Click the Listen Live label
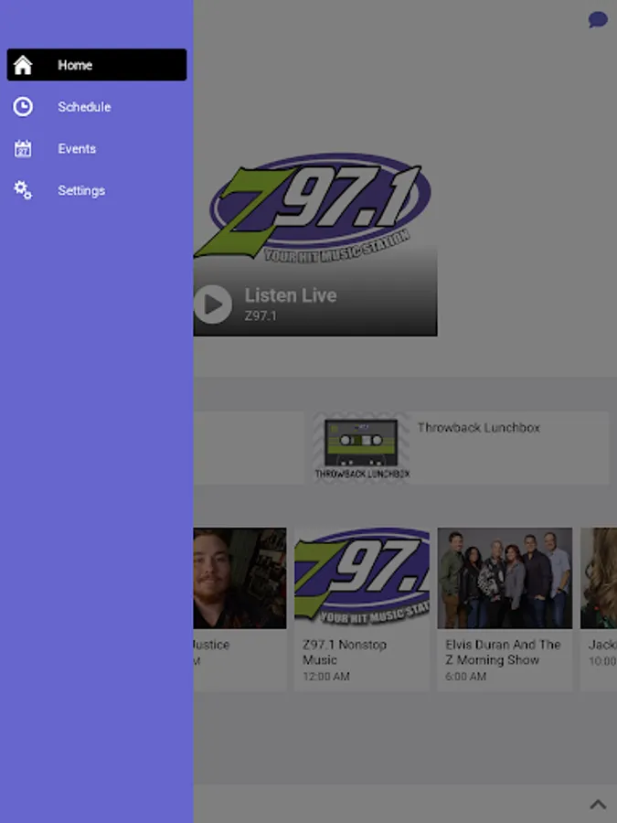This screenshot has height=823, width=617. (291, 295)
